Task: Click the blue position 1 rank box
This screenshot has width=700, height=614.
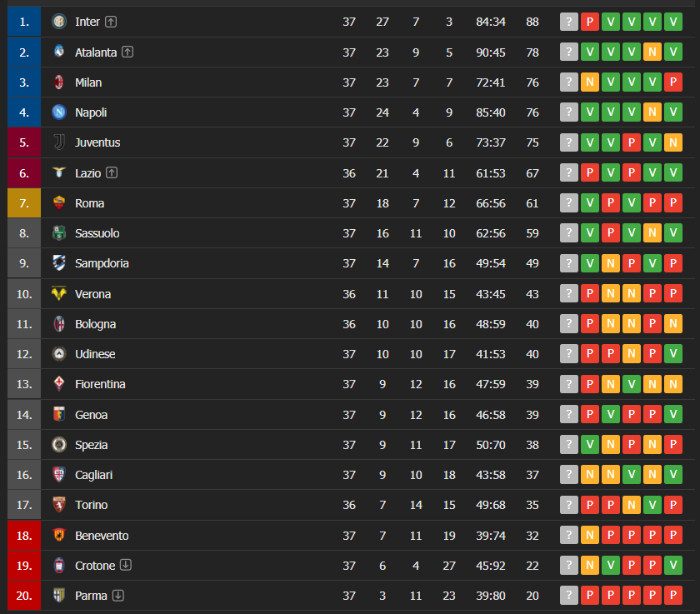Action: click(x=24, y=22)
